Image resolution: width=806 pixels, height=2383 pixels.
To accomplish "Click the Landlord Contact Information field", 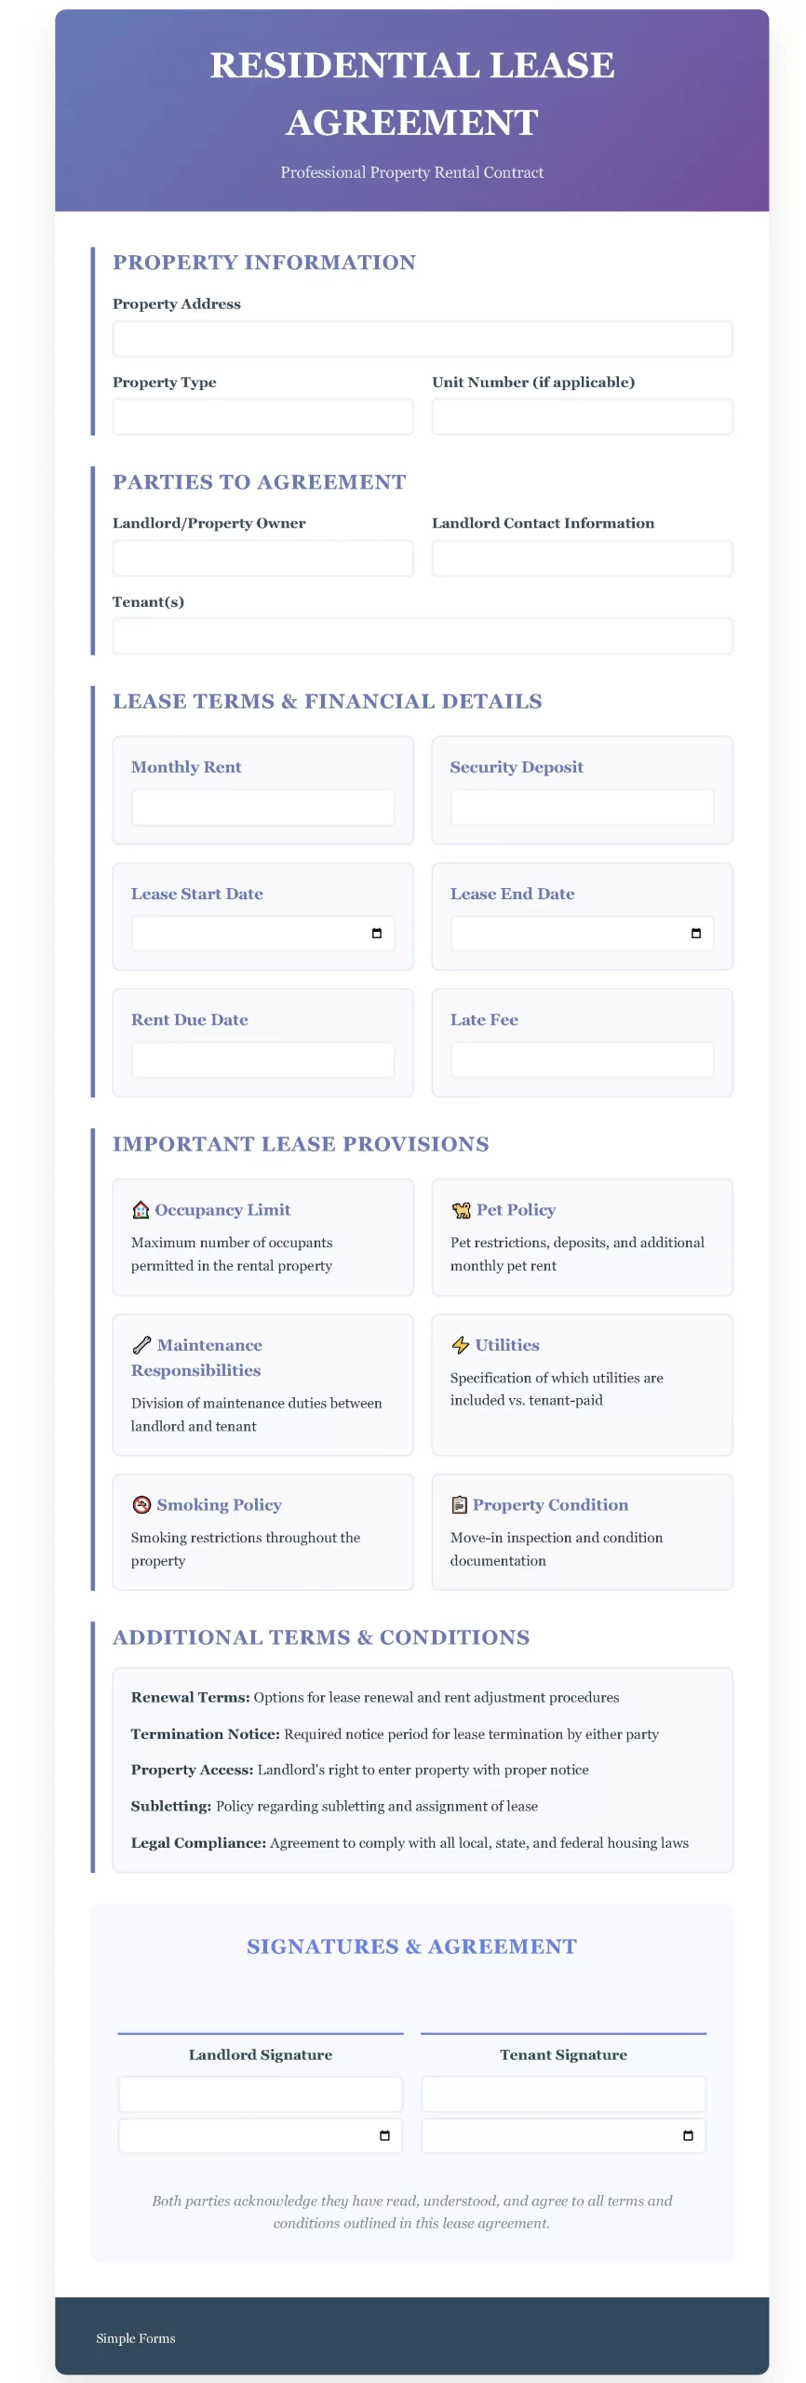I will pyautogui.click(x=582, y=559).
